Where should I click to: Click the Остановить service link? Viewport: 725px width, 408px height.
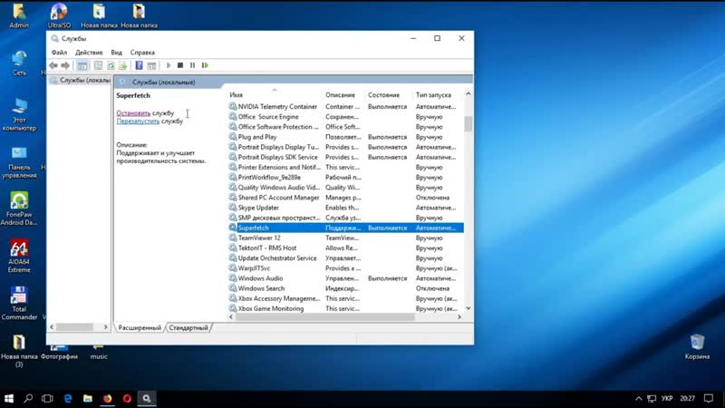click(x=133, y=112)
